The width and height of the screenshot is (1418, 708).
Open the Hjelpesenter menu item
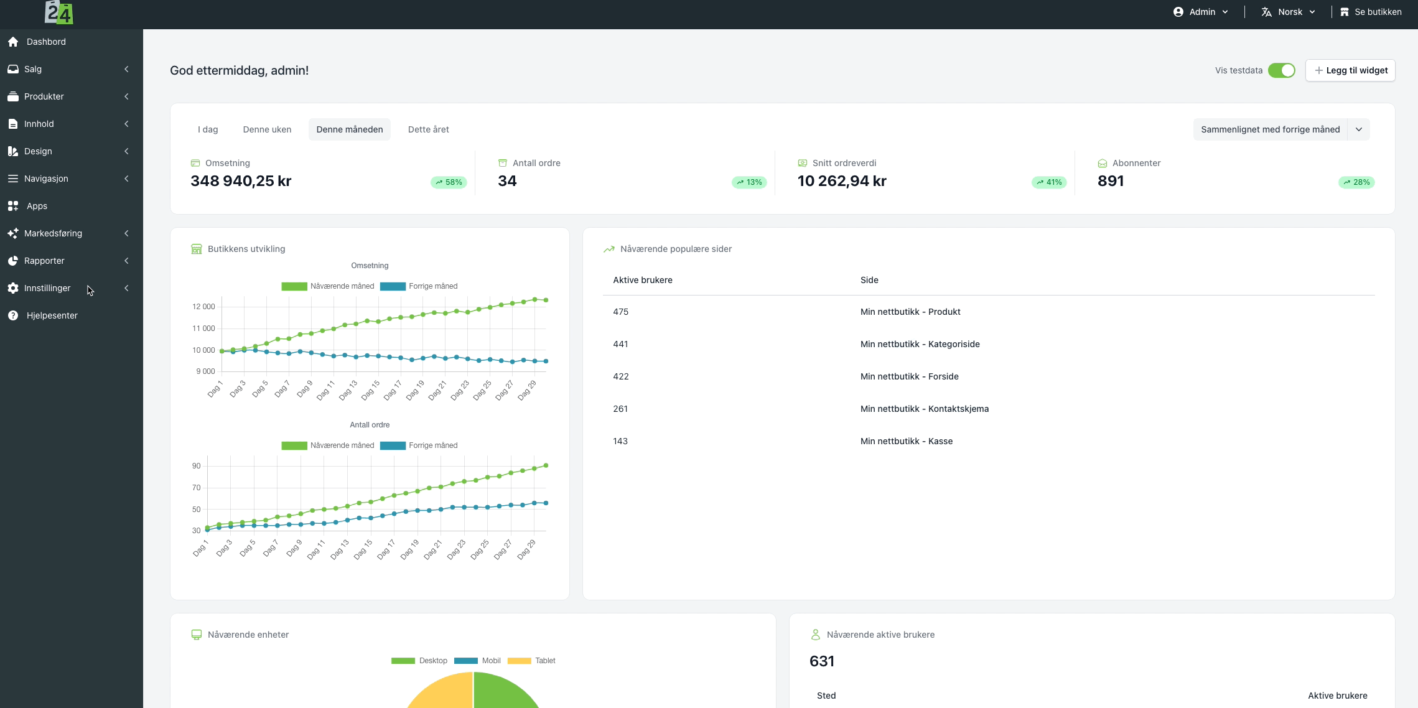[x=72, y=315]
